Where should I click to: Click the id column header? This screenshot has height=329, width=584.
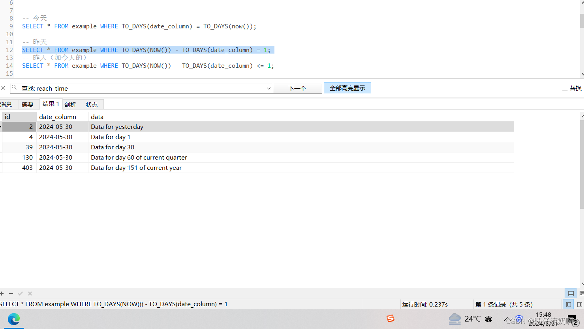[x=19, y=117]
